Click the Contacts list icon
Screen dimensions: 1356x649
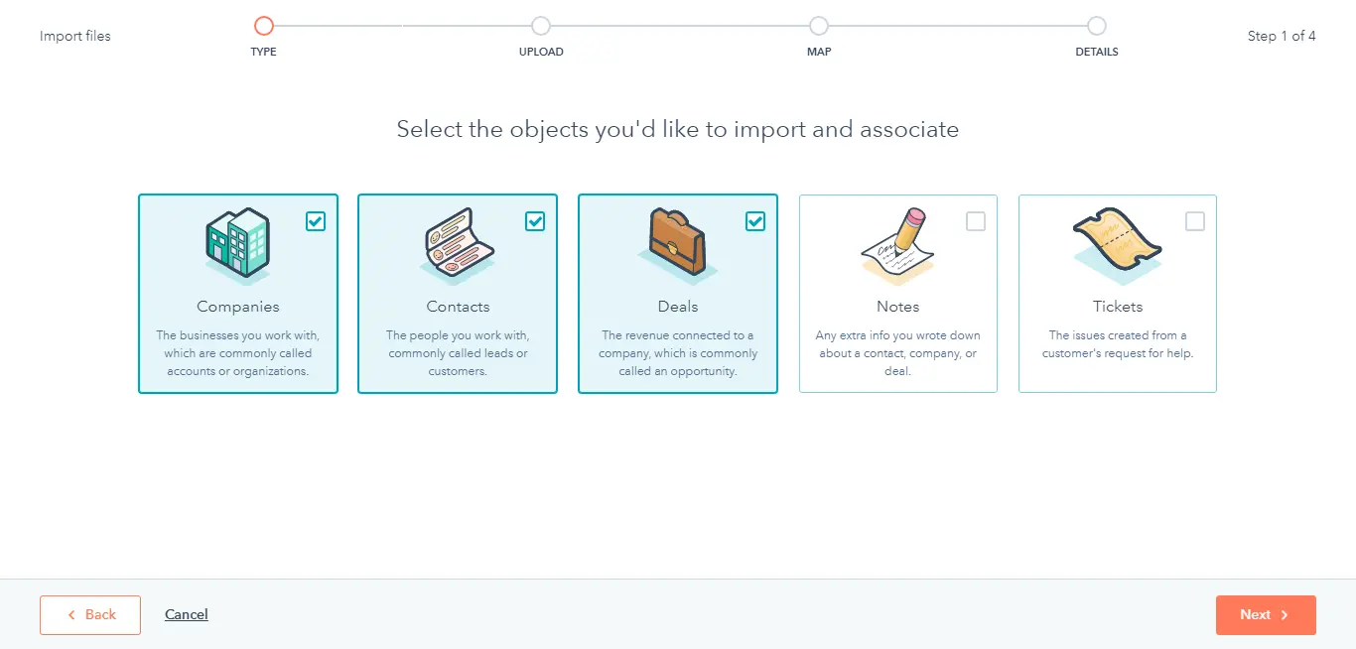(x=458, y=245)
